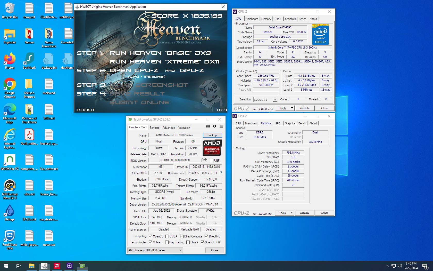Open NOOK for PC shortcut
Screen dimensions: 433x271
tap(10, 162)
